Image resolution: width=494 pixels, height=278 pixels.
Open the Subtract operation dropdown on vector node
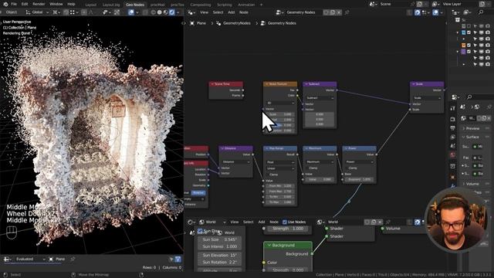pyautogui.click(x=320, y=98)
